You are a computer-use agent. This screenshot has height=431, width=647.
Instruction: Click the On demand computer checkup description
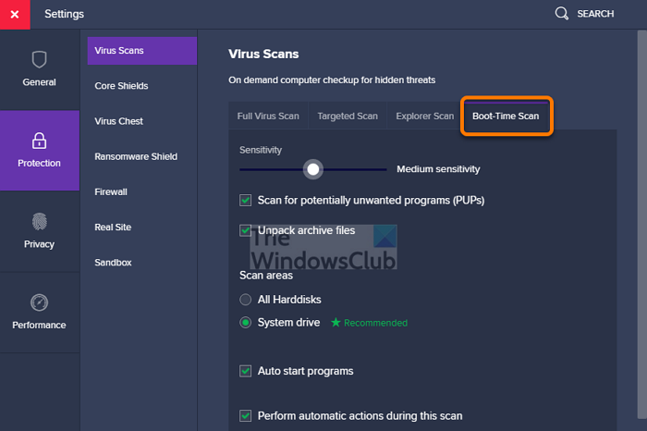tap(332, 80)
